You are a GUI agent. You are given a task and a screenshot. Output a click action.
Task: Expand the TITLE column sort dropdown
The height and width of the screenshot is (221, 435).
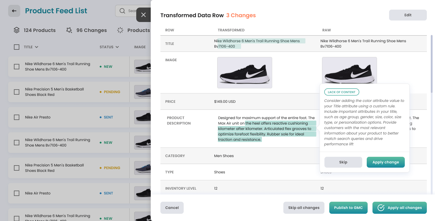click(x=37, y=47)
